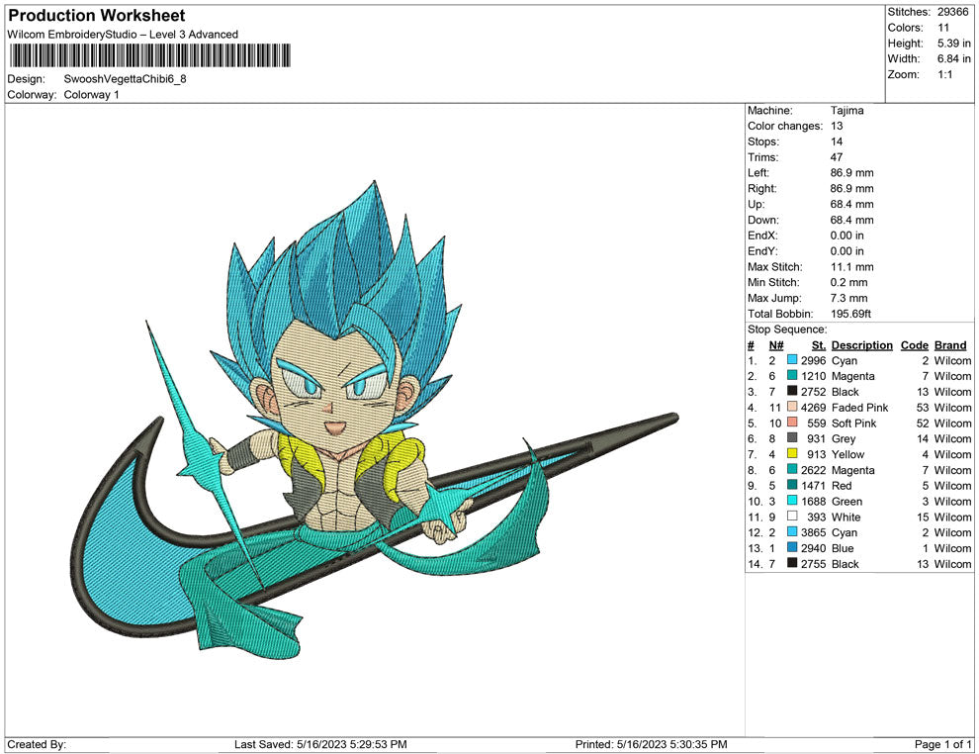
Task: Click the N# column header
Action: [776, 345]
